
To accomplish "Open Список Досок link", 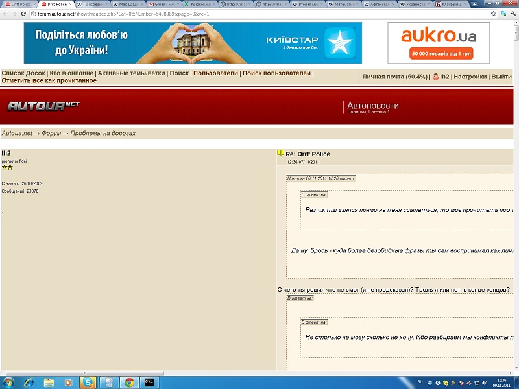I will click(x=23, y=73).
